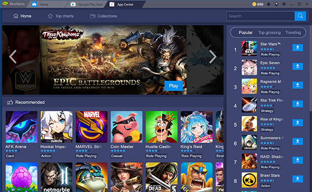Switch to the Google Play Store tab

click(x=87, y=4)
